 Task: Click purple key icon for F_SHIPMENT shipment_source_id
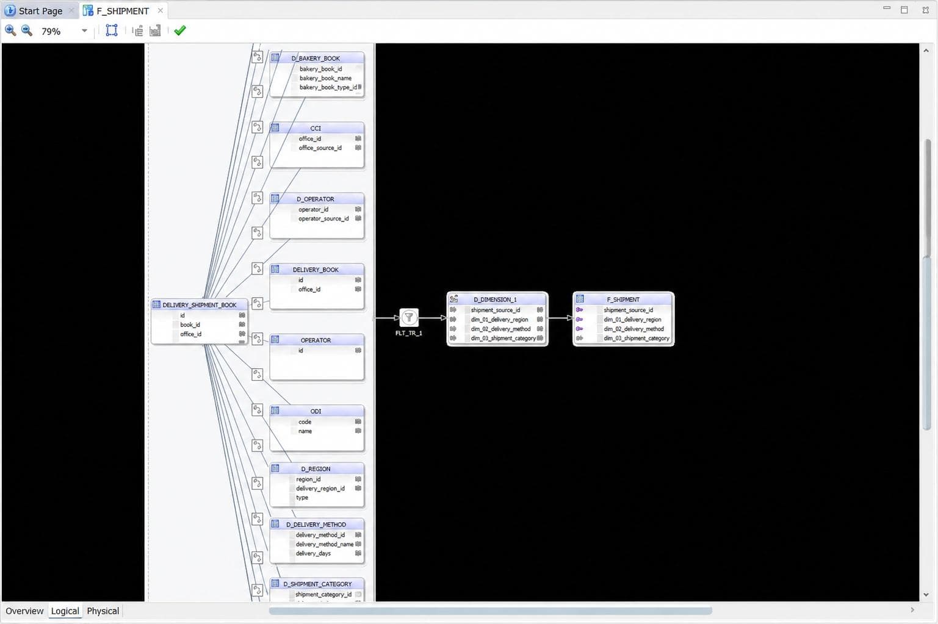tap(579, 310)
